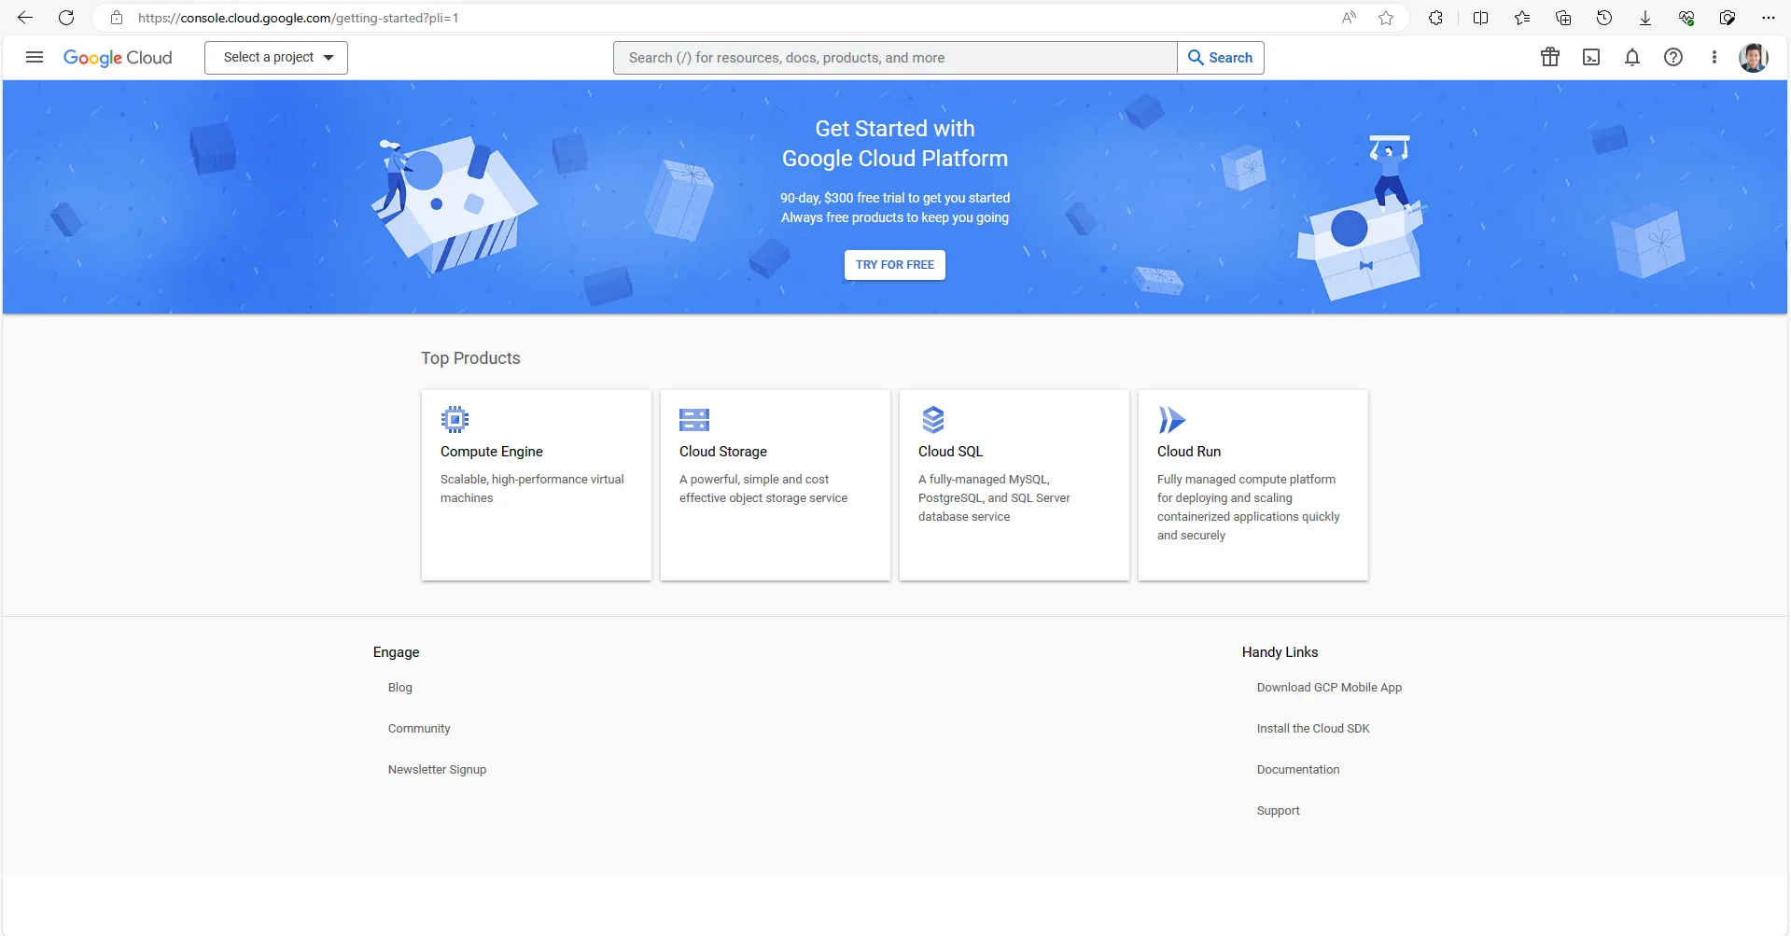Open the Select a project dropdown
This screenshot has width=1791, height=936.
tap(276, 58)
